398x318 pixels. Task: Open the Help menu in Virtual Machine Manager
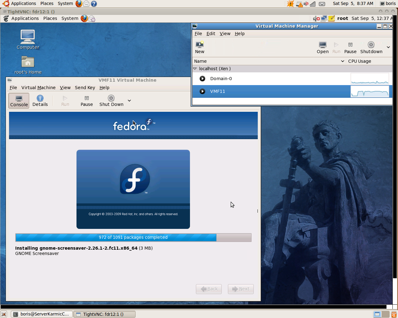(x=240, y=34)
